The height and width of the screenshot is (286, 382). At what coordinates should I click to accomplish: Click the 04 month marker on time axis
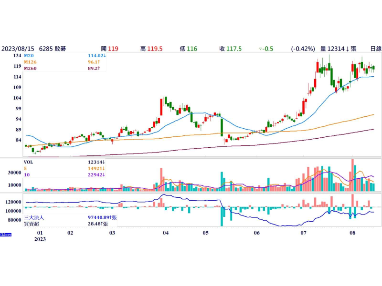point(166,234)
